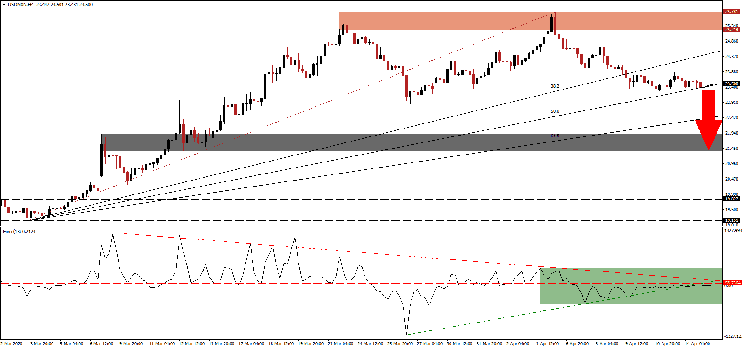Select the 19.151 price level label
Image resolution: width=742 pixels, height=349 pixels.
pyautogui.click(x=732, y=220)
